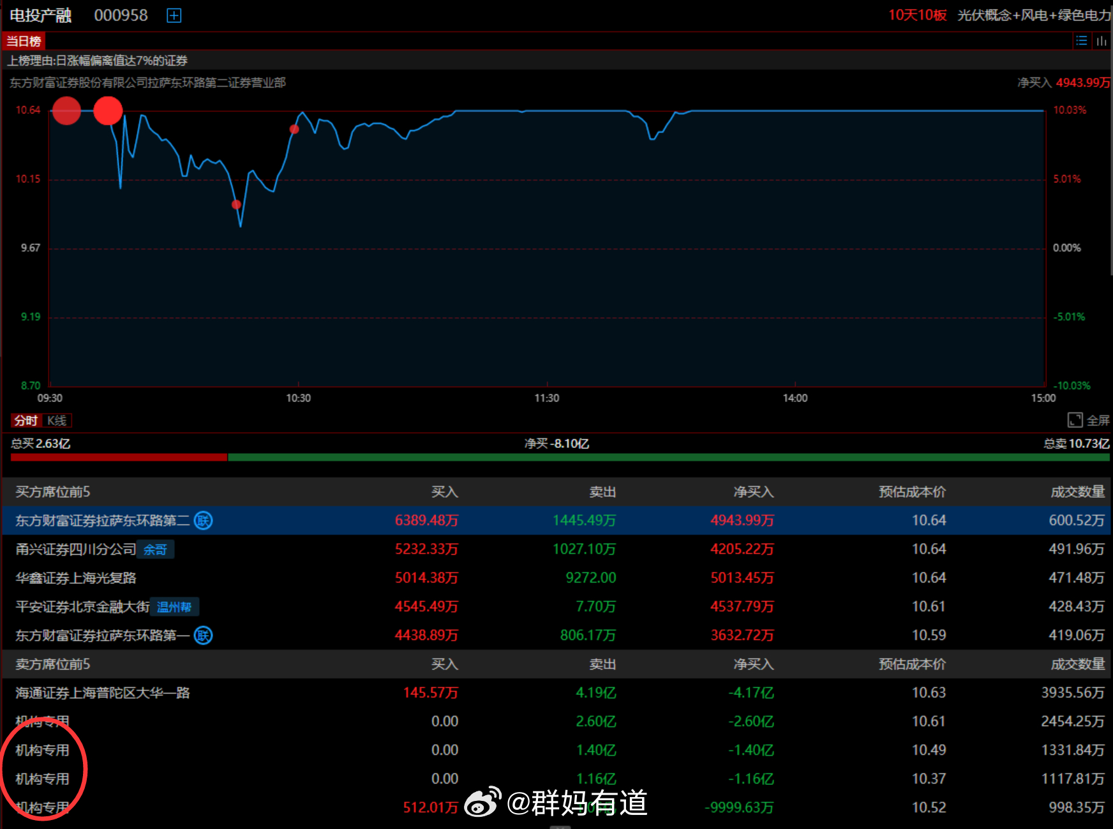Click the 3935.56万 volume cell
1113x829 pixels.
click(1073, 693)
